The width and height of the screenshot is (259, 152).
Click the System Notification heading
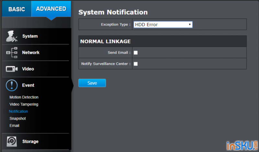pyautogui.click(x=113, y=12)
